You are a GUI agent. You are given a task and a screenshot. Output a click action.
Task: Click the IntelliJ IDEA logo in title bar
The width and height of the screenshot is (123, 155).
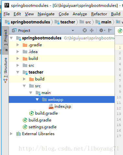click(x=7, y=5)
